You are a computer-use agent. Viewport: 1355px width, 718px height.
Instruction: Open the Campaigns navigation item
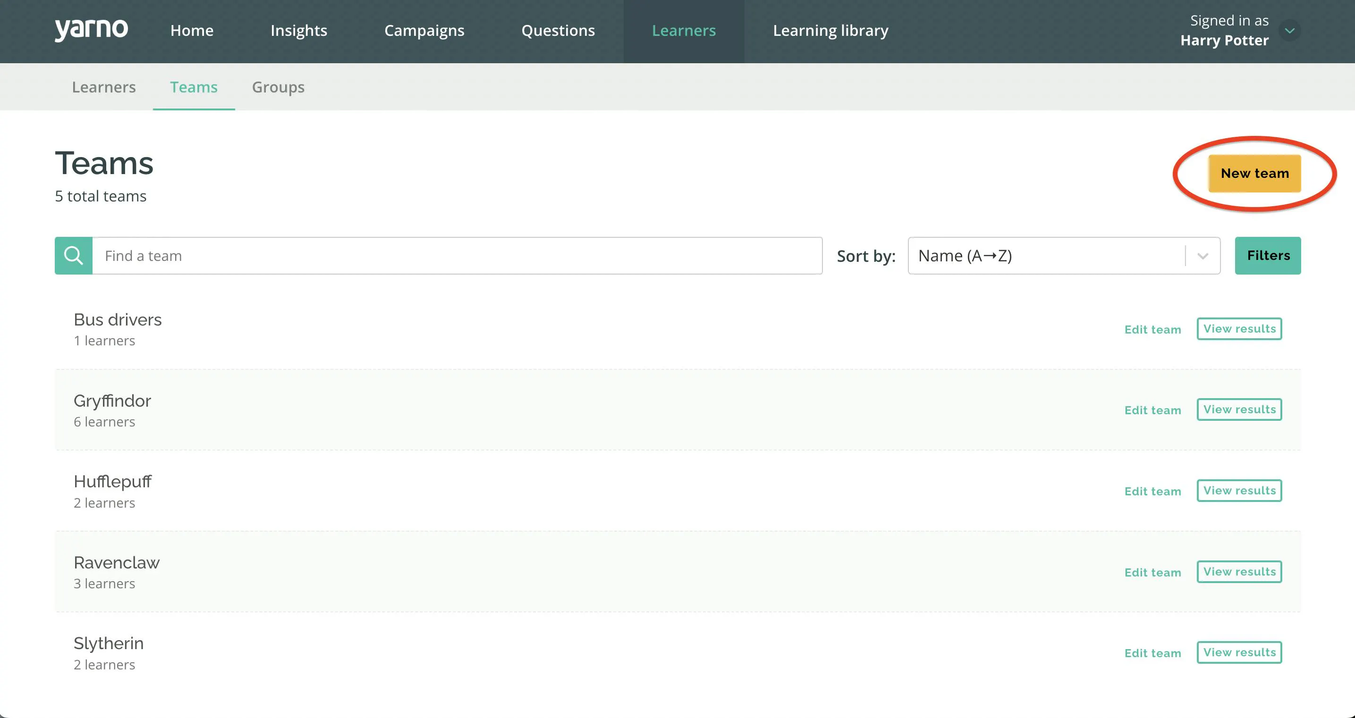click(424, 31)
